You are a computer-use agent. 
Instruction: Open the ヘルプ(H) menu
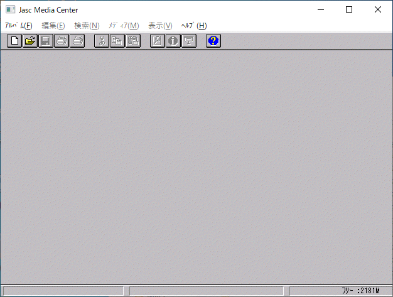click(194, 26)
